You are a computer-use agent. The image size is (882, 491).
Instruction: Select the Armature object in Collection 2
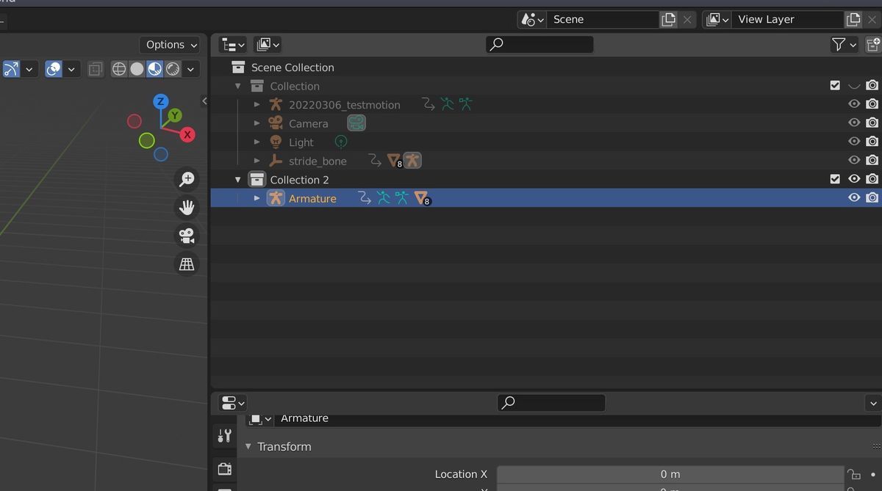click(x=313, y=197)
